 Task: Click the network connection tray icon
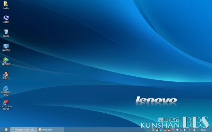(181, 130)
